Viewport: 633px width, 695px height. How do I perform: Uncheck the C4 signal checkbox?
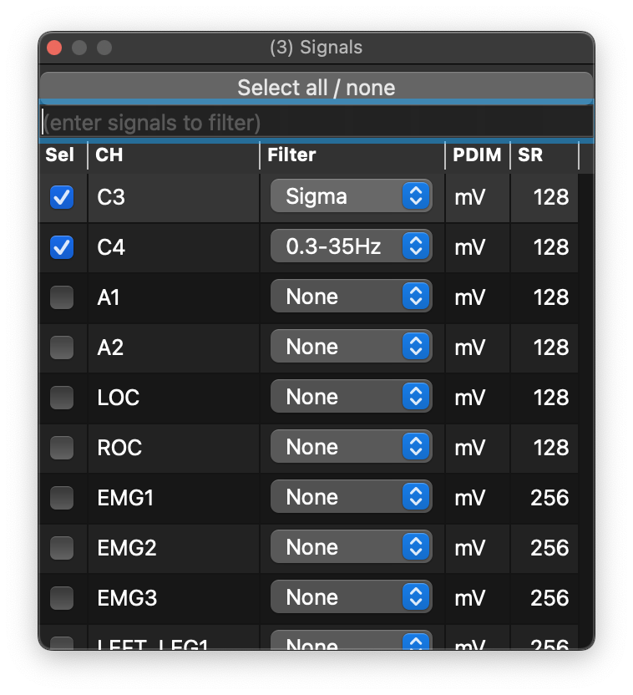(x=62, y=247)
